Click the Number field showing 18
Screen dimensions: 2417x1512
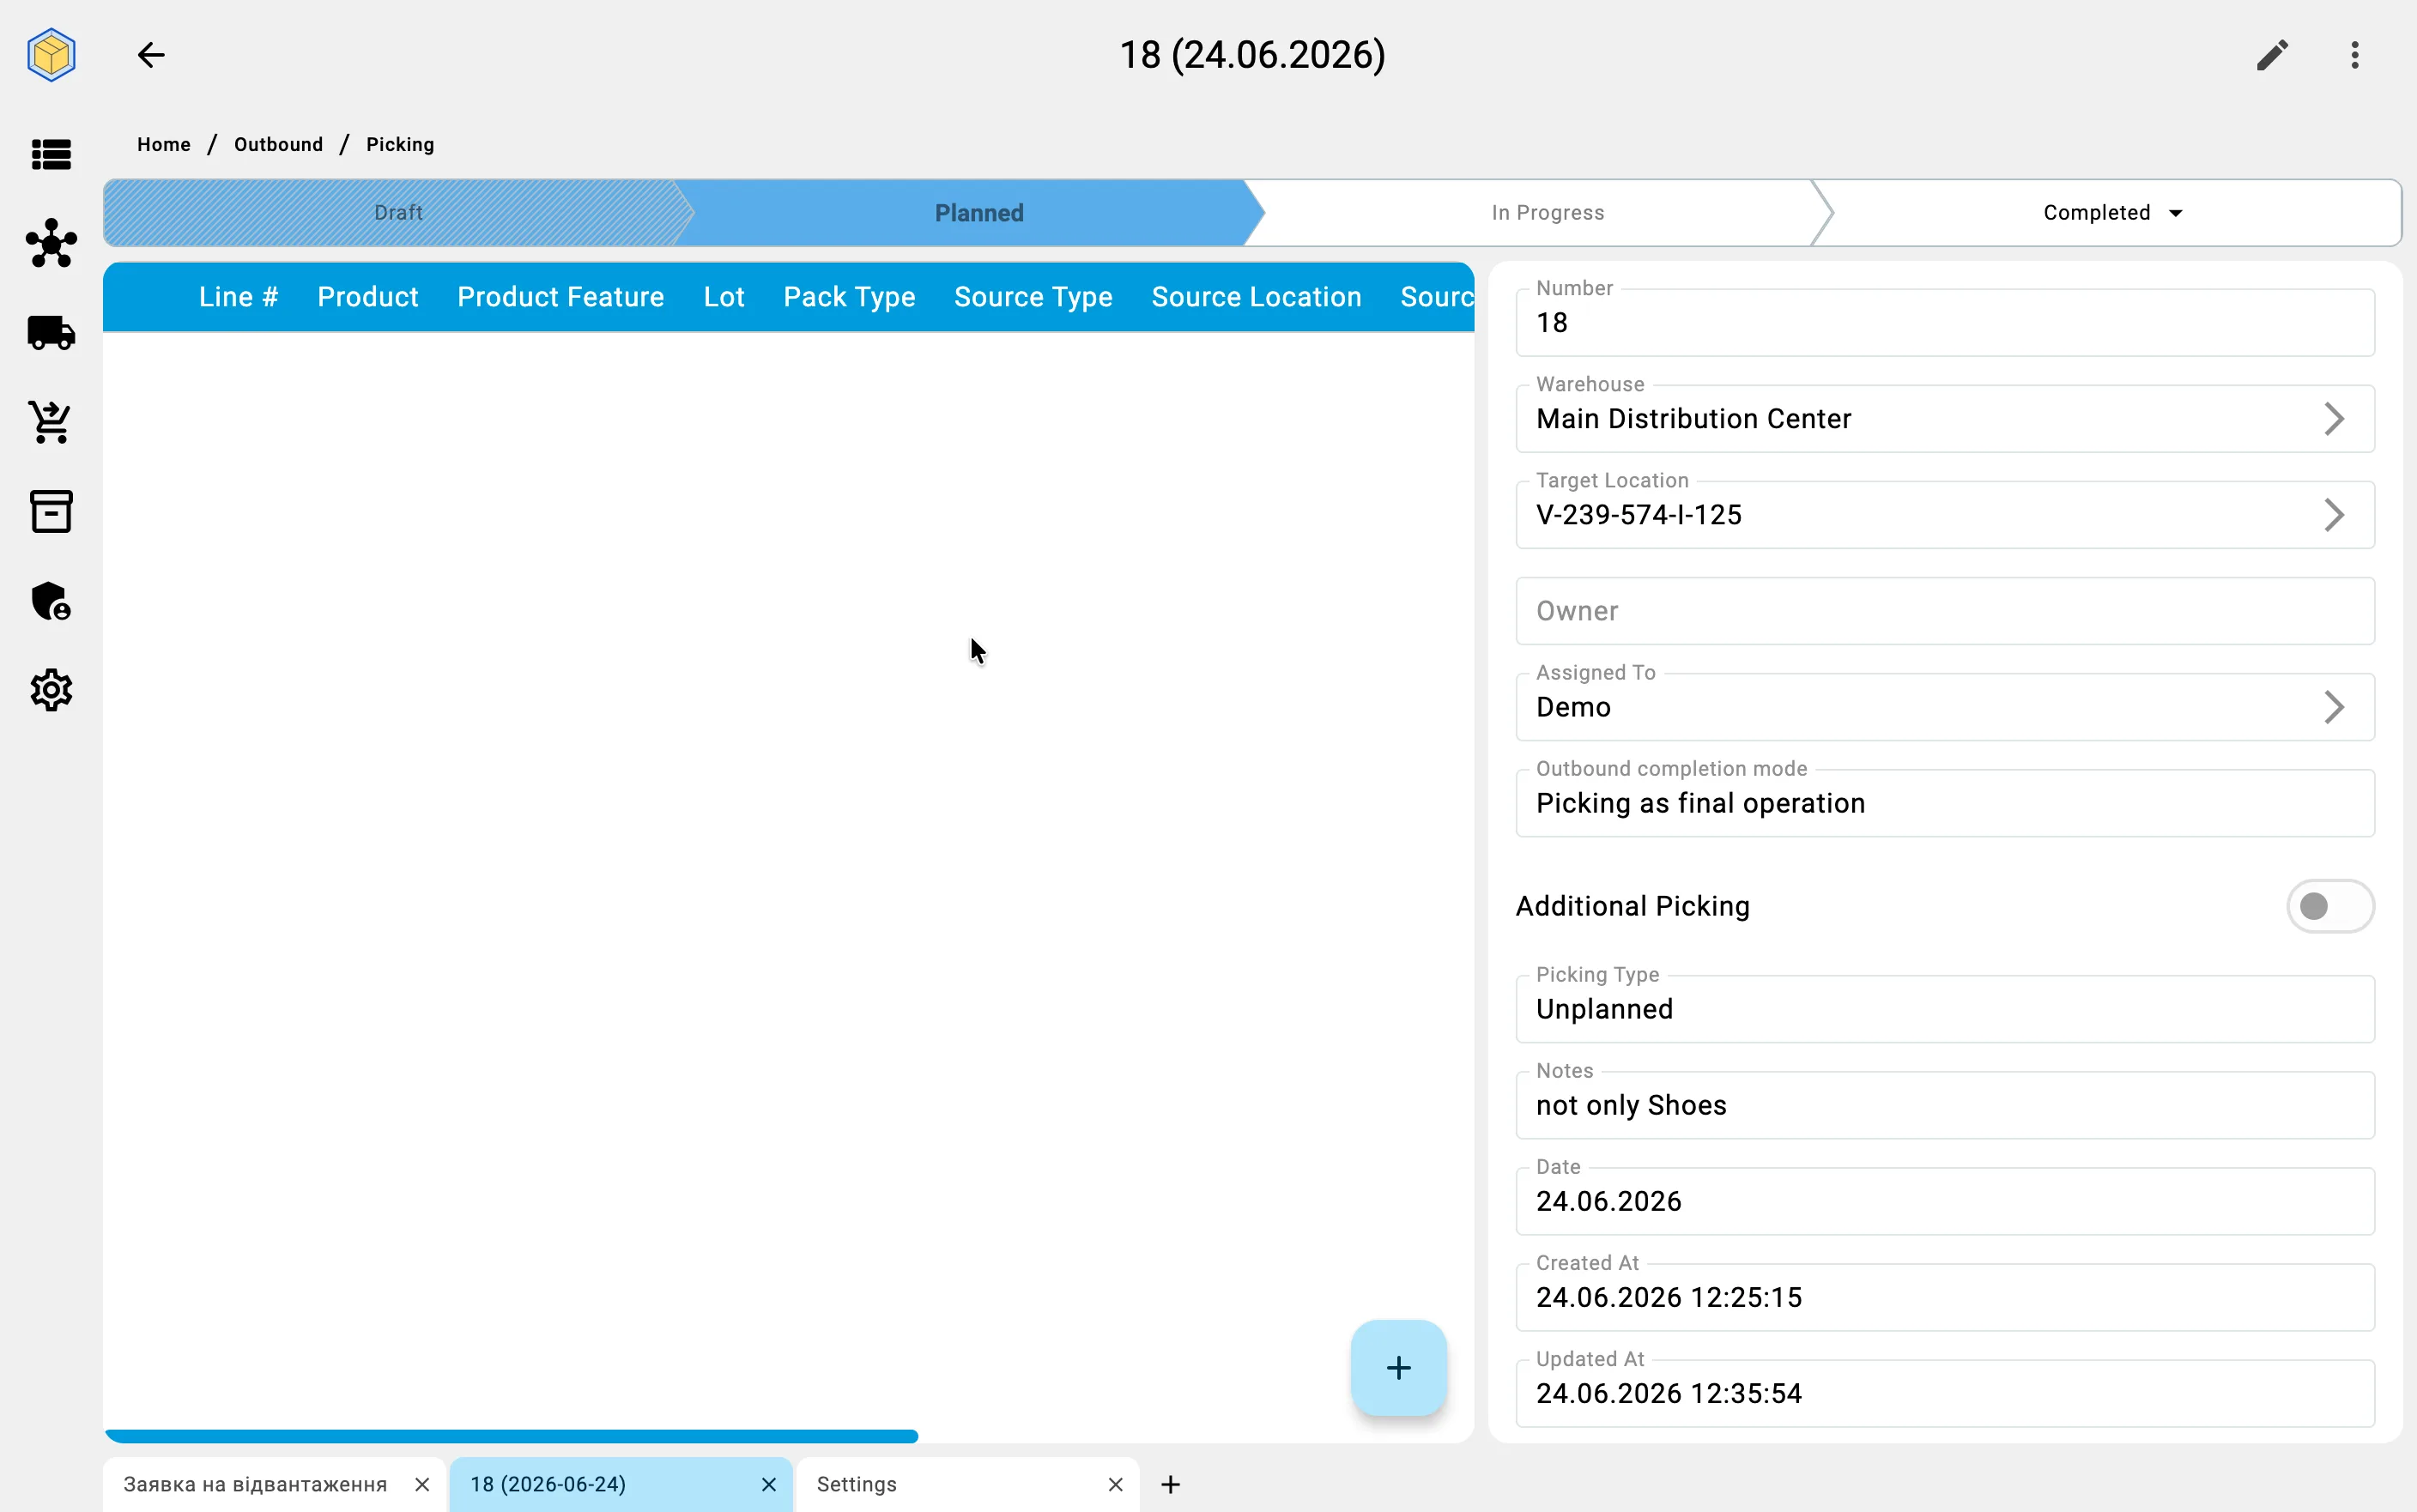tap(1944, 322)
